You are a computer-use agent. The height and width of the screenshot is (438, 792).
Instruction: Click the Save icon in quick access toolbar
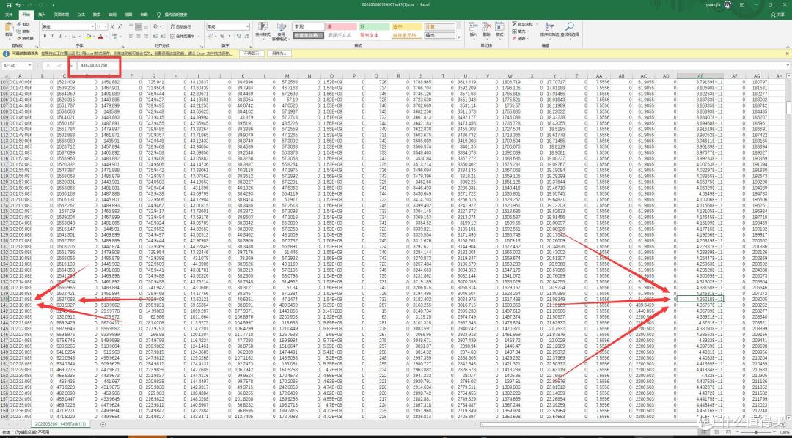8,5
